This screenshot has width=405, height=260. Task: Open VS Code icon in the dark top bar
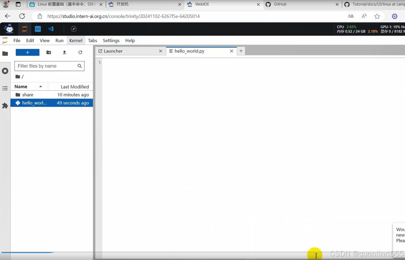pyautogui.click(x=50, y=29)
